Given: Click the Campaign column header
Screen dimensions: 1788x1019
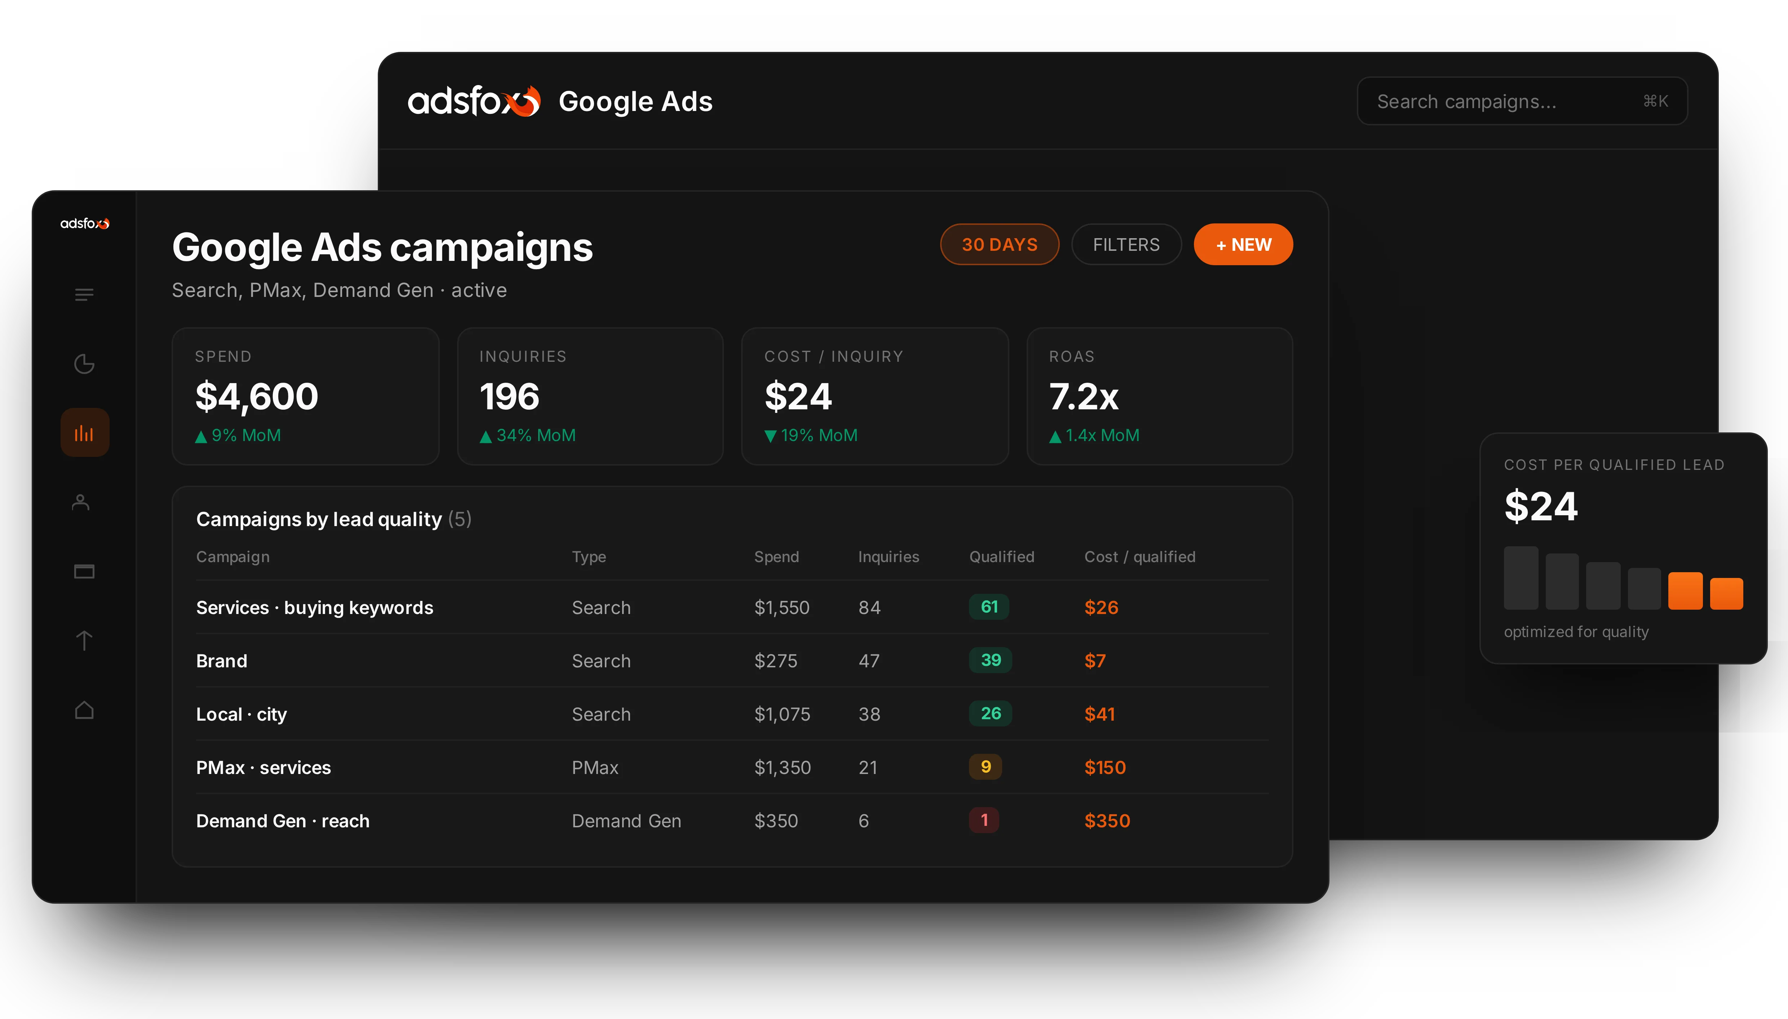Looking at the screenshot, I should pyautogui.click(x=233, y=556).
